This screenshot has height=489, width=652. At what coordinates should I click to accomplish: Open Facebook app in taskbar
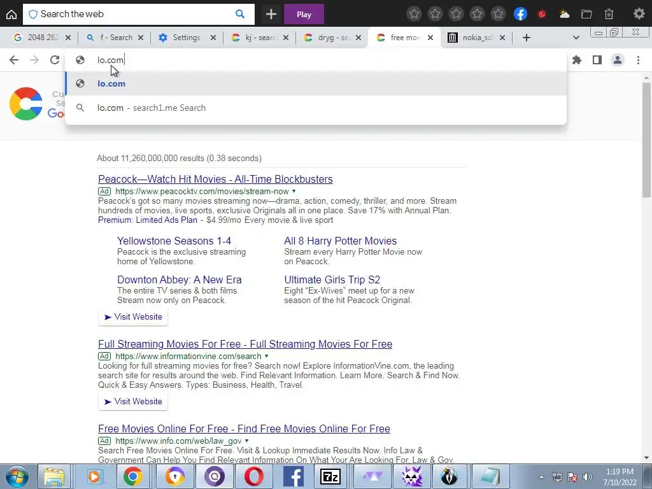click(x=293, y=476)
